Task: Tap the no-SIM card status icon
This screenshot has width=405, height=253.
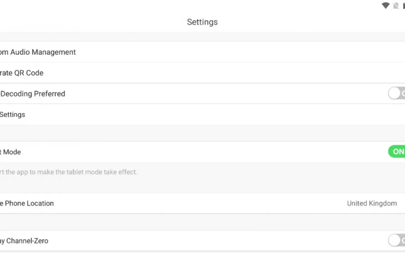Action: click(397, 6)
